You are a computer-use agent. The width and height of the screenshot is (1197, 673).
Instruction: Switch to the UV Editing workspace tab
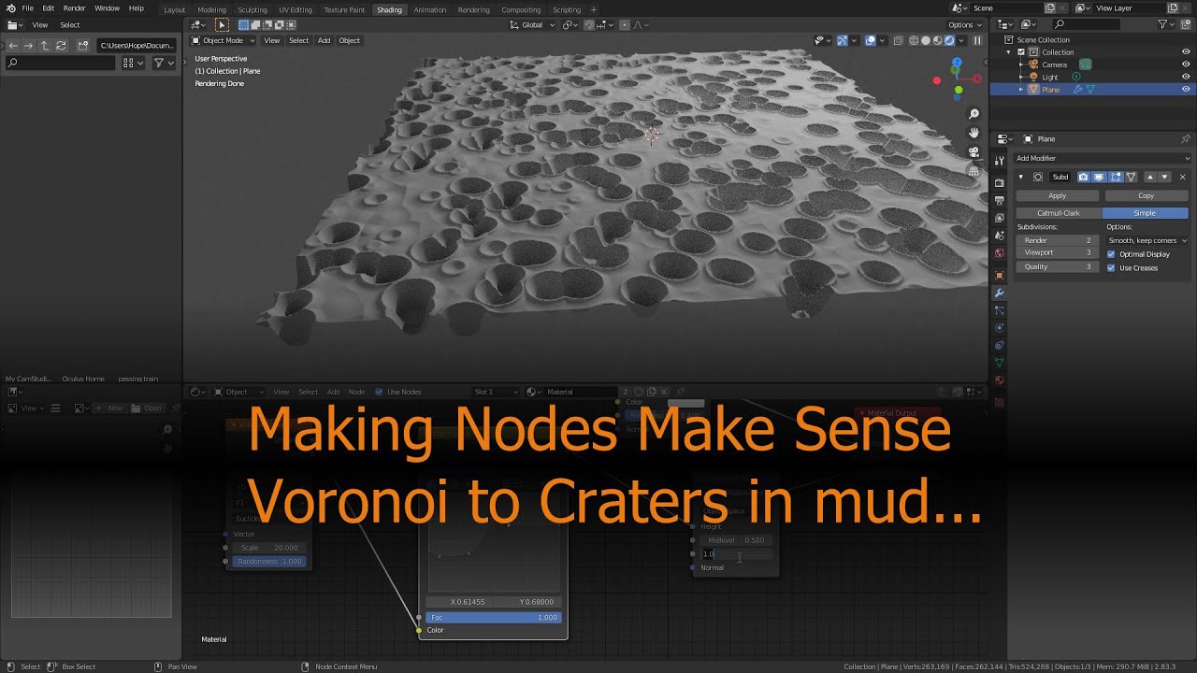click(x=295, y=9)
